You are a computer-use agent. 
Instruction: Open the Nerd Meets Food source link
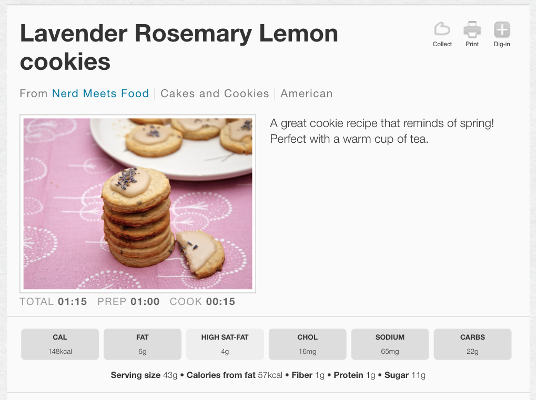[x=100, y=93]
